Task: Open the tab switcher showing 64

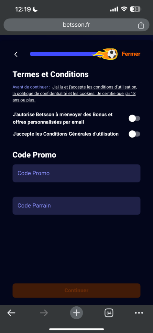Action: coord(109,313)
